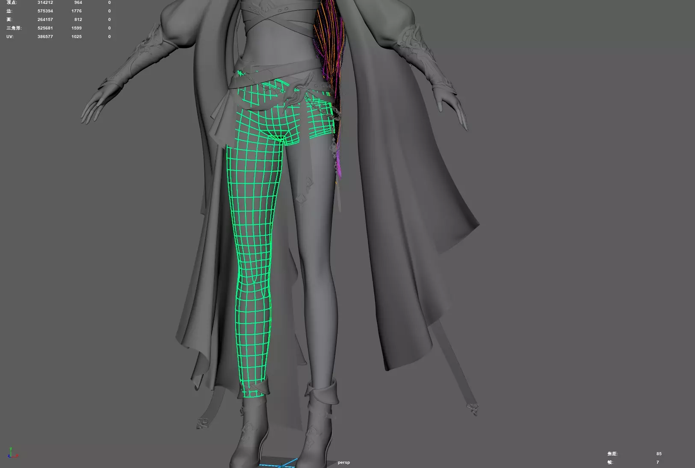Click the selected face count 812
Image resolution: width=695 pixels, height=468 pixels.
click(x=78, y=20)
